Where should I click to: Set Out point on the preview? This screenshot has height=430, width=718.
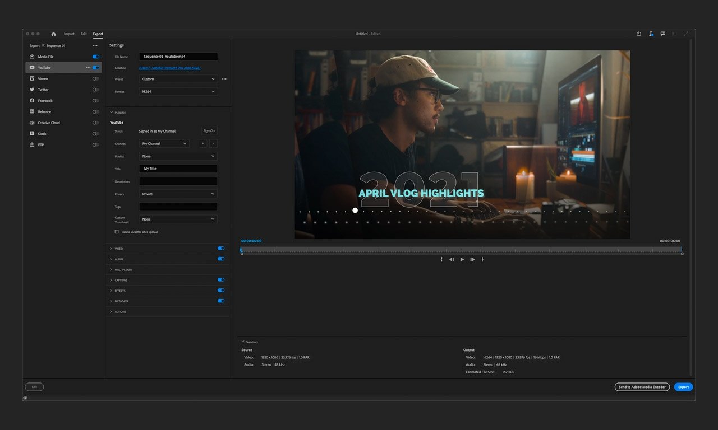482,259
